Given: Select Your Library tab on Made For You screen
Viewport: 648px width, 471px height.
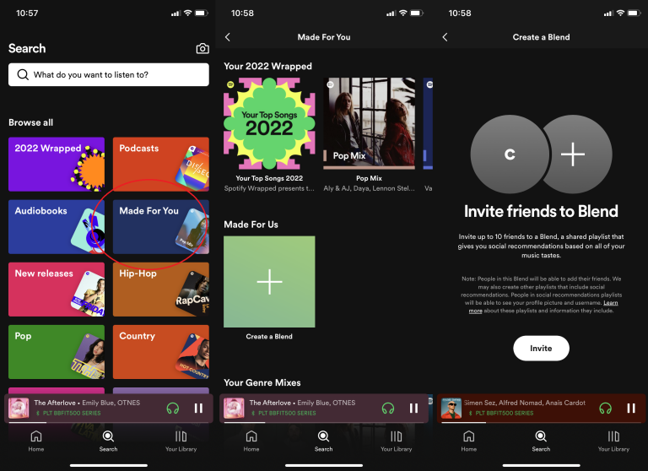Looking at the screenshot, I should [x=397, y=441].
